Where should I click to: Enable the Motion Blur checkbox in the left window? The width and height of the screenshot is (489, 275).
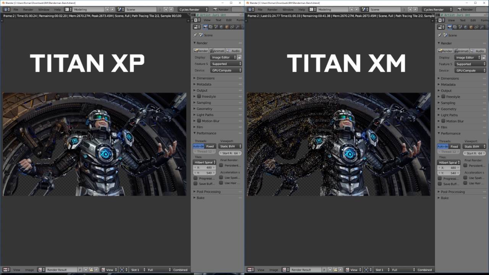(199, 121)
